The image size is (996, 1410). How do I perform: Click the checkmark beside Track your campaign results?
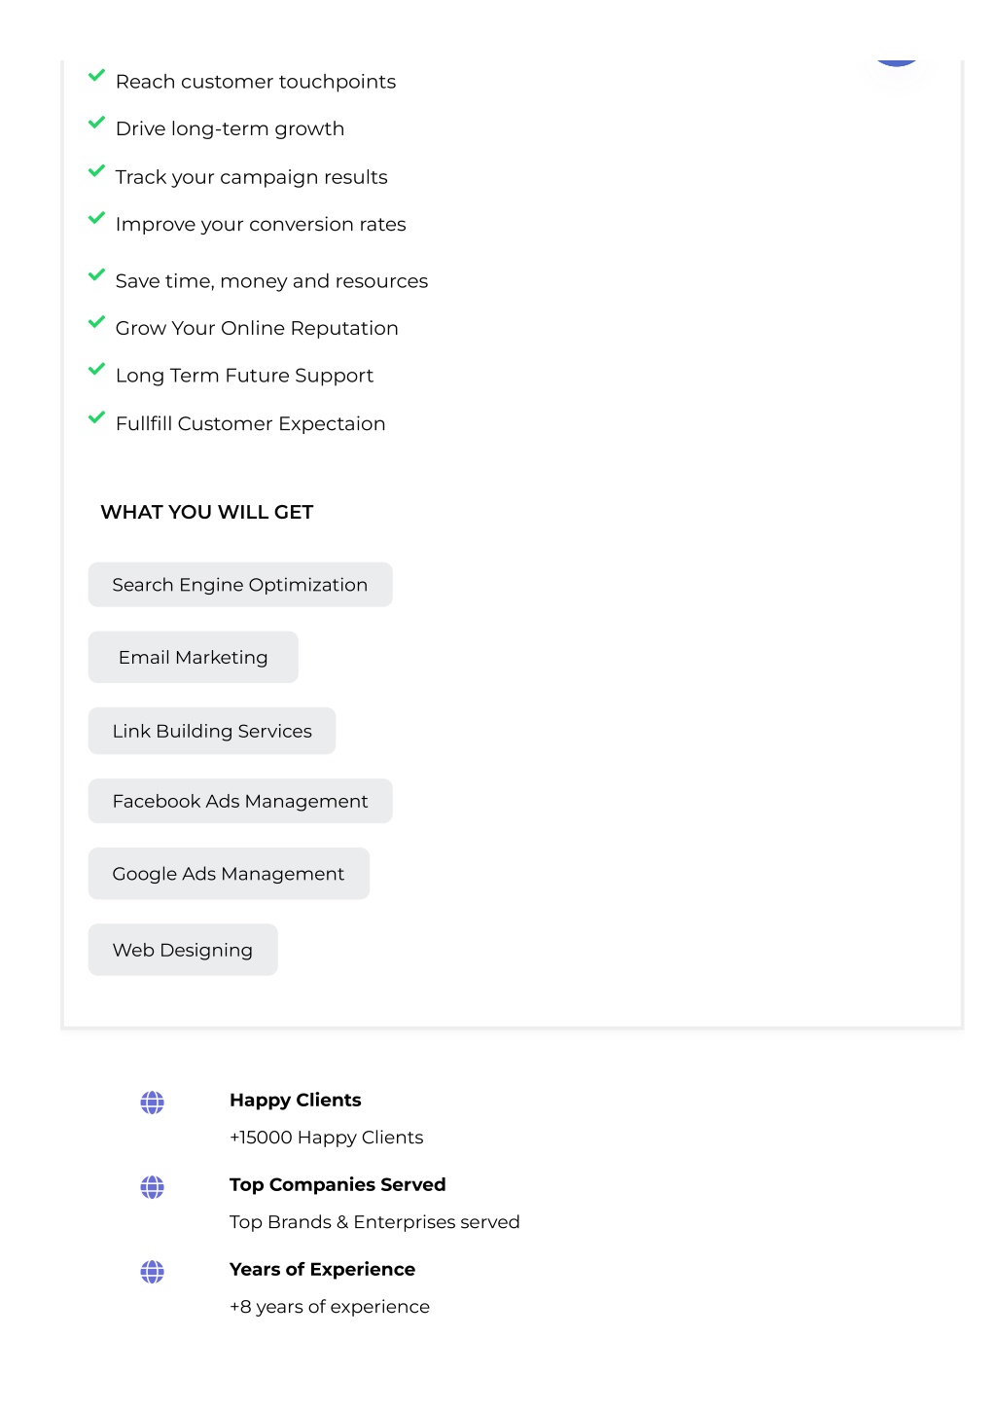[96, 170]
